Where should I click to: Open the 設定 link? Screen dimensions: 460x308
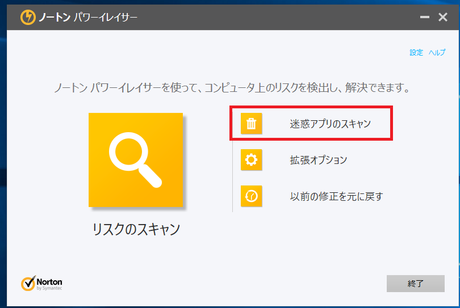(416, 52)
